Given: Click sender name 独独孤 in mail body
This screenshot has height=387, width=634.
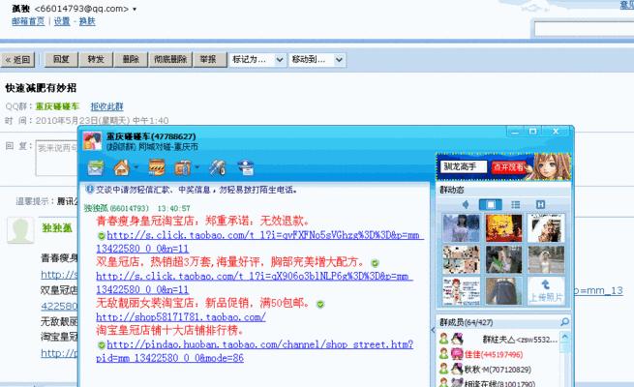Looking at the screenshot, I should point(57,227).
